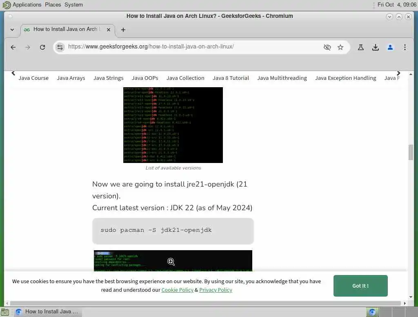Screen dimensions: 418x317
Task: Open the Java Arrays topic
Action: [x=71, y=78]
